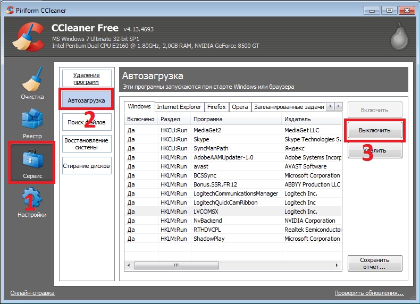
Task: Select the BCSSync entry
Action: pyautogui.click(x=233, y=175)
